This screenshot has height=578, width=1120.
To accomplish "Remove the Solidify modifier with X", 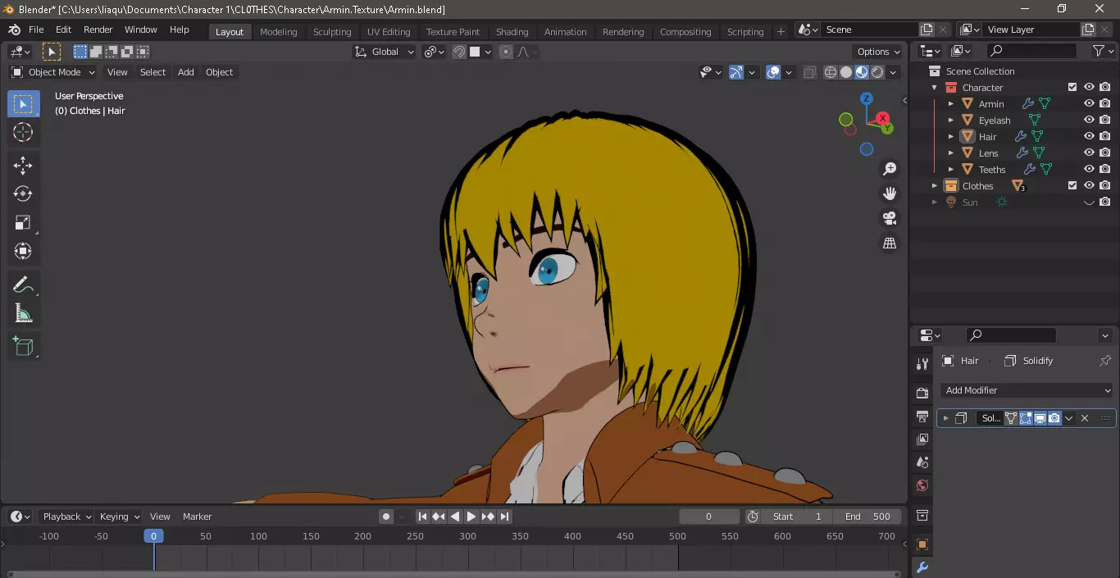I will point(1085,418).
